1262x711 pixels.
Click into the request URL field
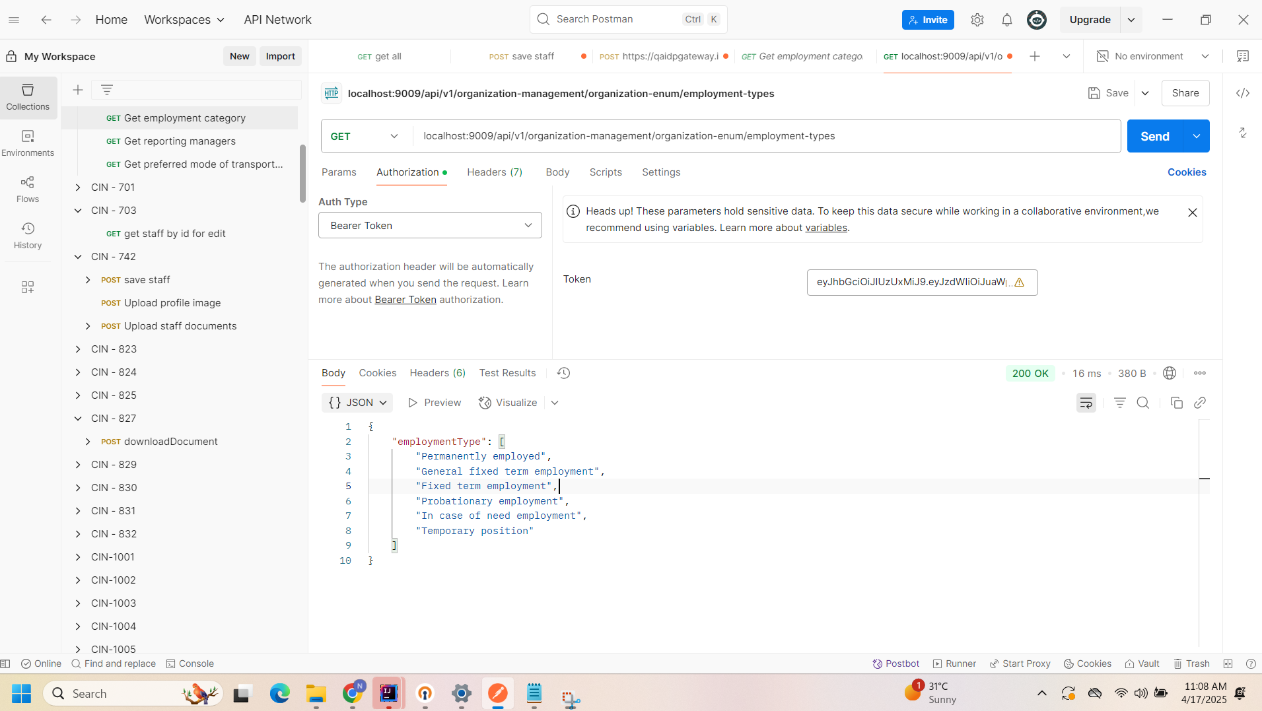(766, 136)
